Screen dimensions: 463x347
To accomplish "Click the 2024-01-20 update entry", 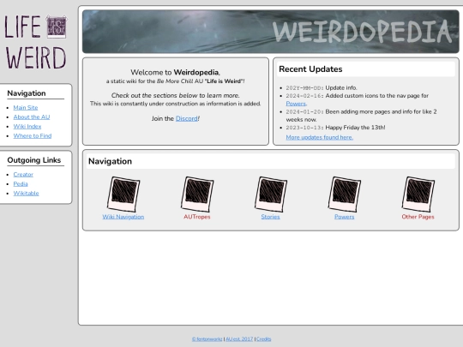I will (x=362, y=116).
